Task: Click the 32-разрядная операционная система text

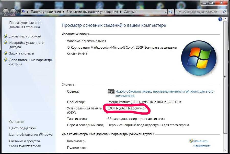Action: 136,119
